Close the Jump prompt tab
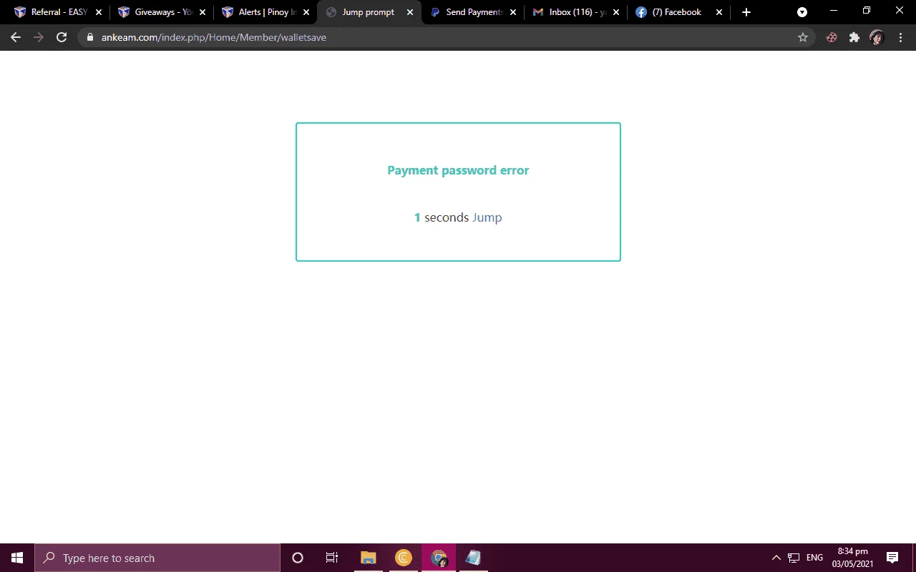The image size is (916, 572). tap(410, 12)
